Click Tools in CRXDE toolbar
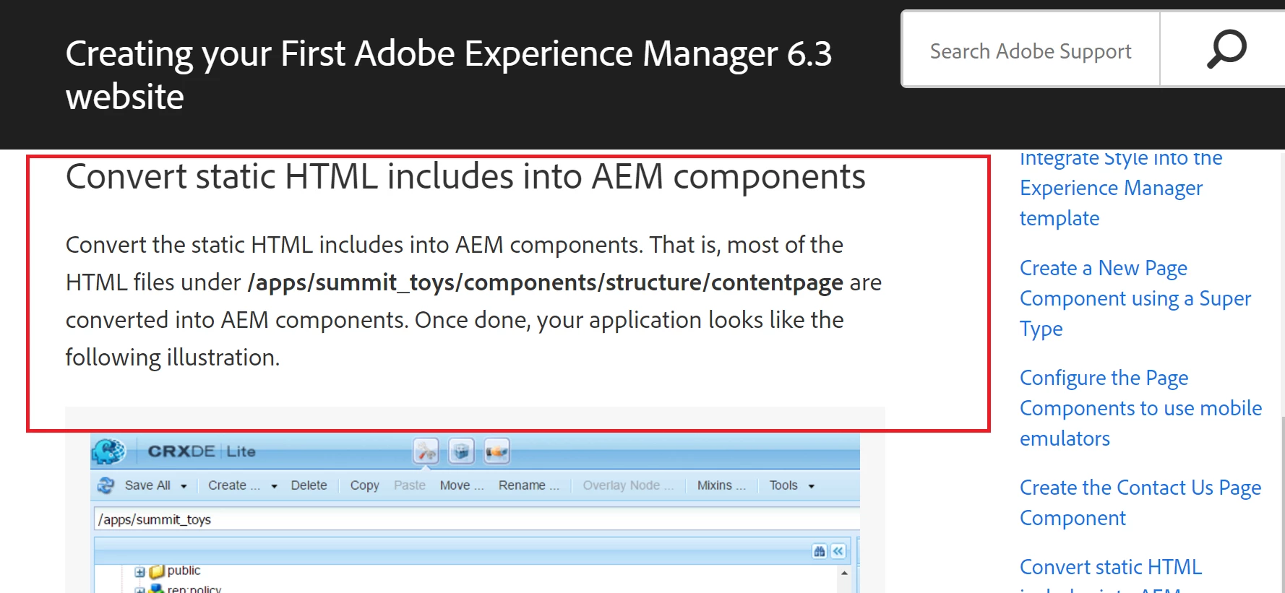 (x=783, y=485)
